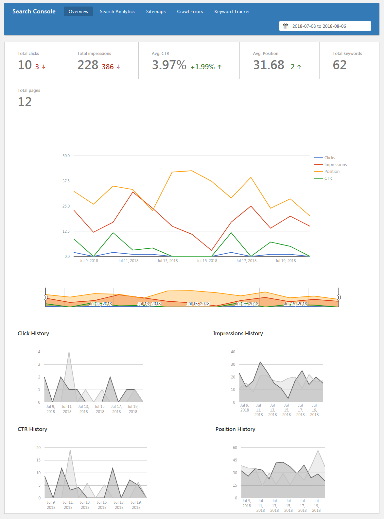Click the down arrow beside Total impressions
384x519 pixels.
point(118,67)
